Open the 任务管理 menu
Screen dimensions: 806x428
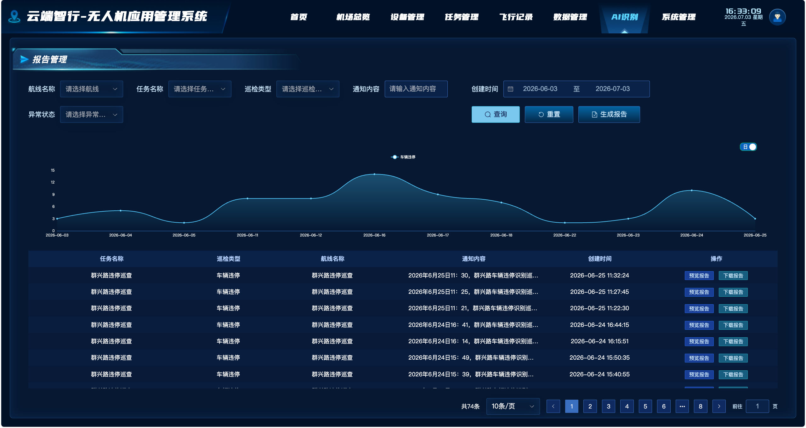point(462,17)
